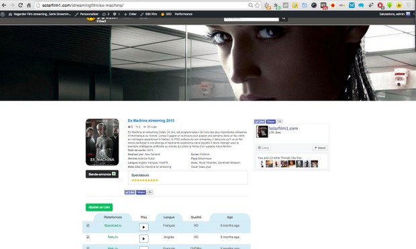Open Performance menu in admin bar

(184, 14)
